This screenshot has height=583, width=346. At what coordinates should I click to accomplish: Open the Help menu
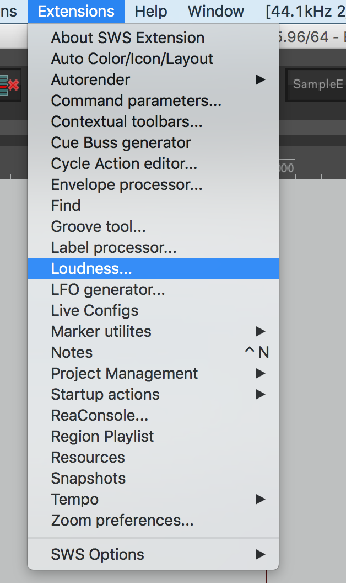(151, 11)
